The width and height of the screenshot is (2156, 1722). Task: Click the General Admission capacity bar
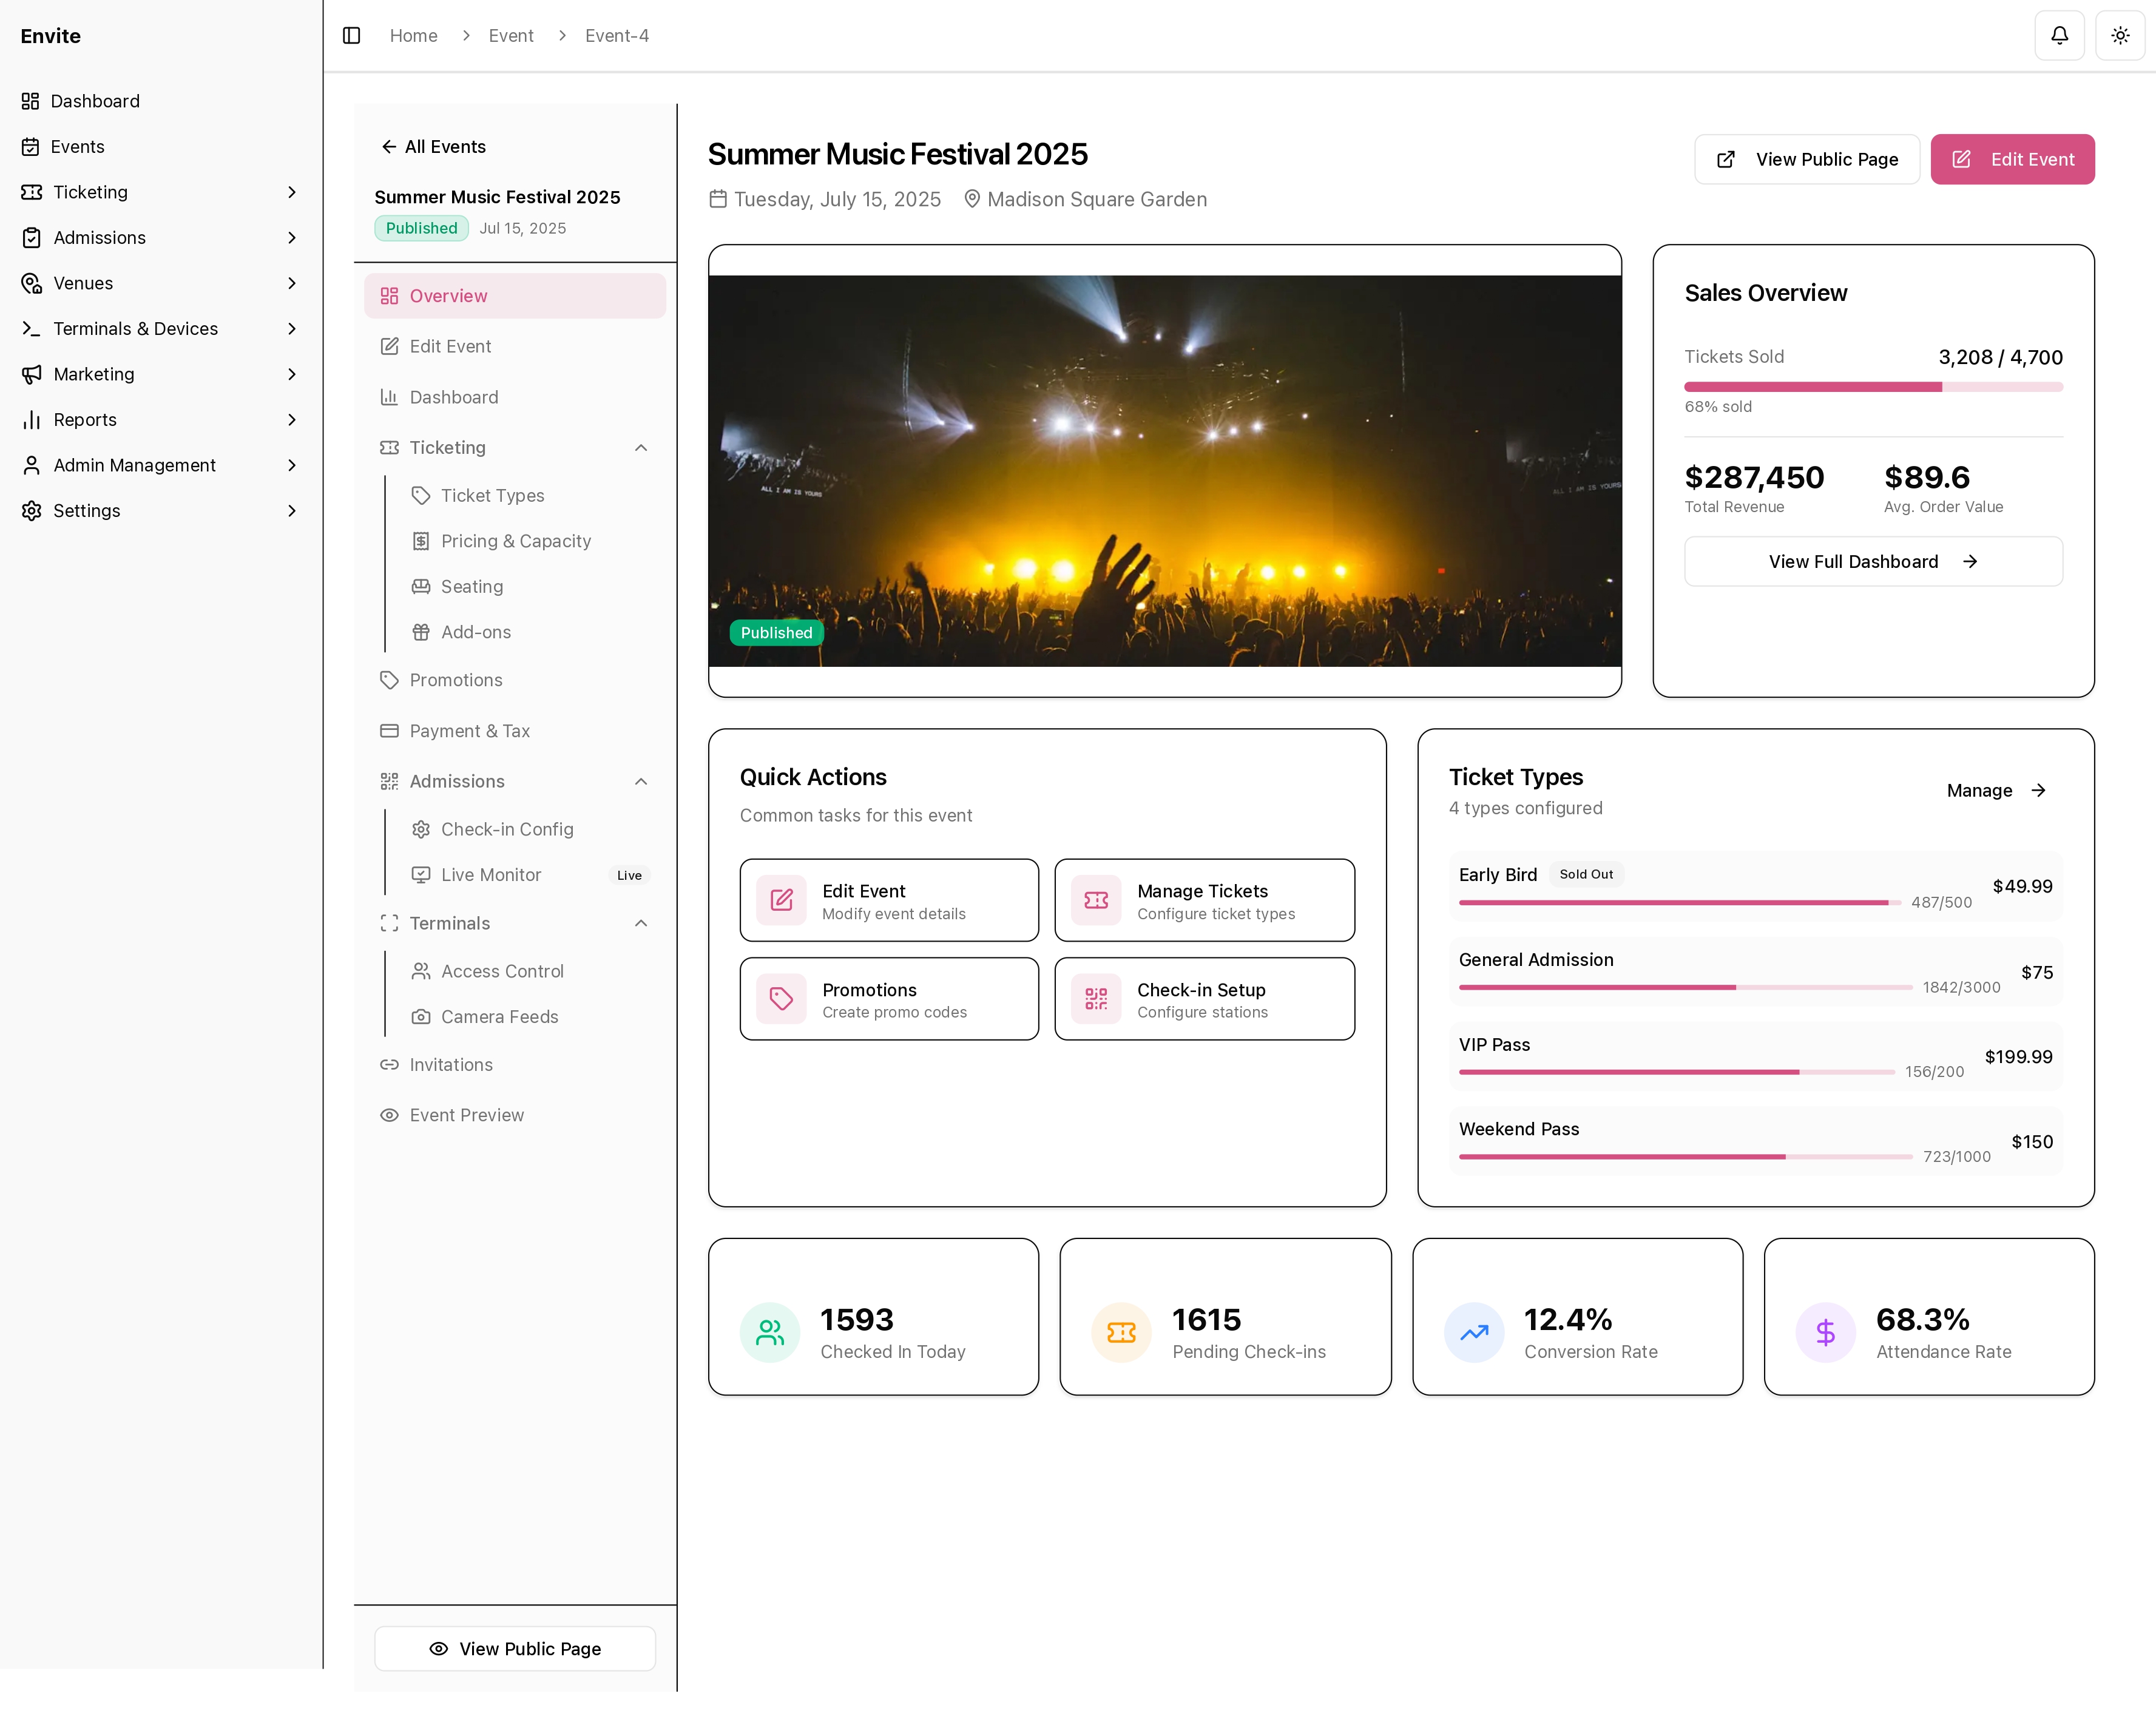tap(1685, 988)
